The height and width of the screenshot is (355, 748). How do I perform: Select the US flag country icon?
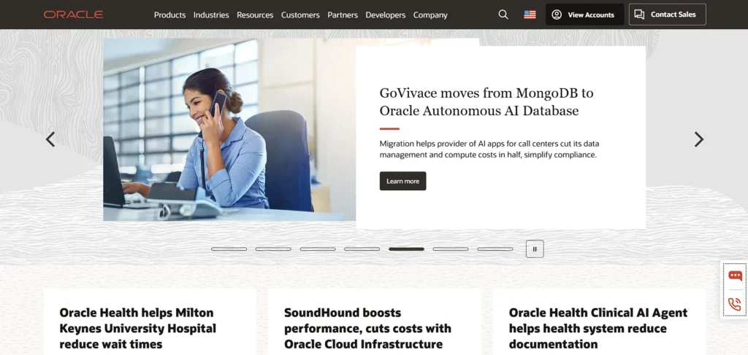coord(530,15)
